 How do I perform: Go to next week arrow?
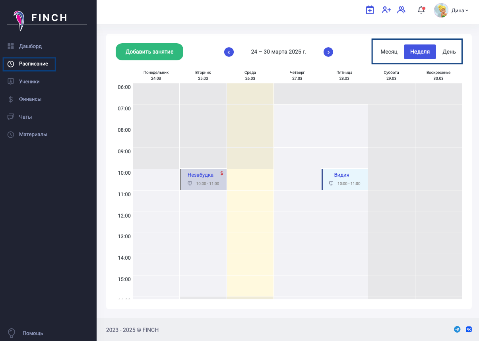[x=328, y=52]
